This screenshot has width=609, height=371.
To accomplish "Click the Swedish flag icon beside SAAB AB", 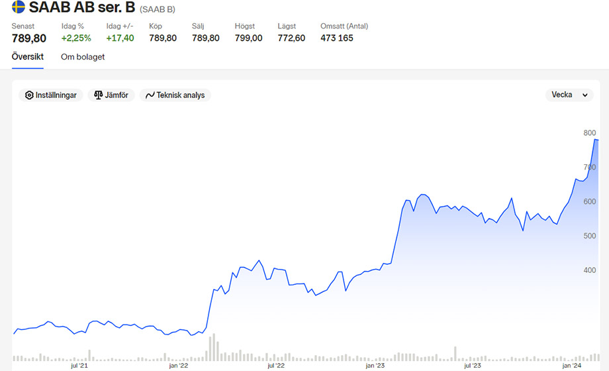I will (x=19, y=8).
